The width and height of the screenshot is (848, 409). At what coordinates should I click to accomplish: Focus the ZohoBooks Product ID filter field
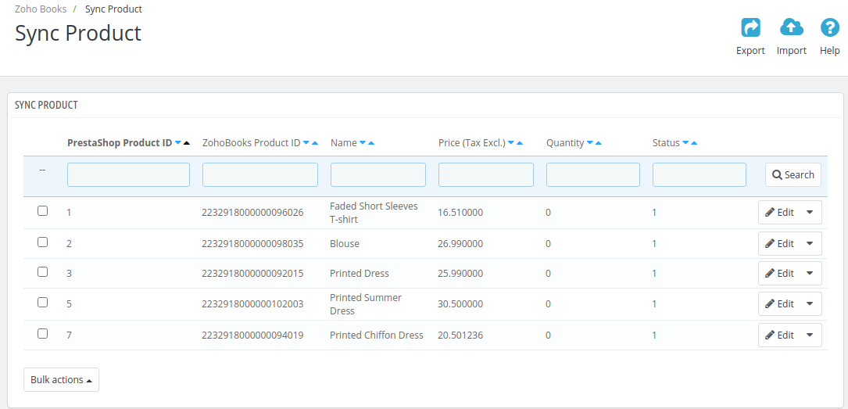coord(260,174)
